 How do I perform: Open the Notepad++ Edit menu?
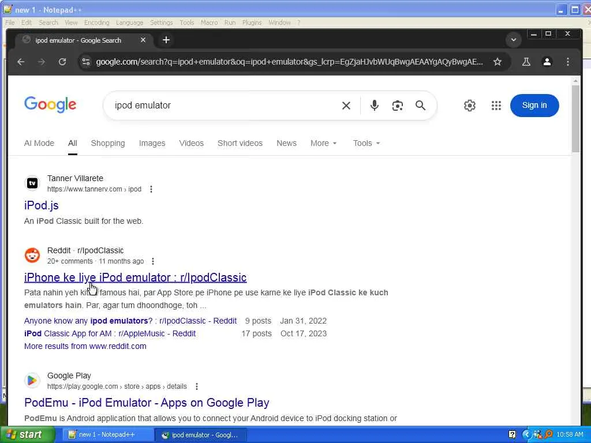(x=27, y=22)
